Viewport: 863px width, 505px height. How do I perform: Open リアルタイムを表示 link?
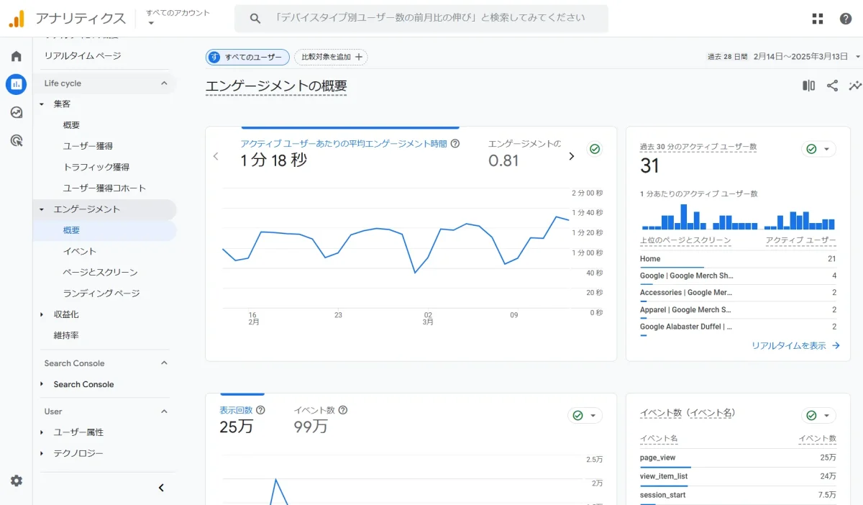pyautogui.click(x=795, y=346)
